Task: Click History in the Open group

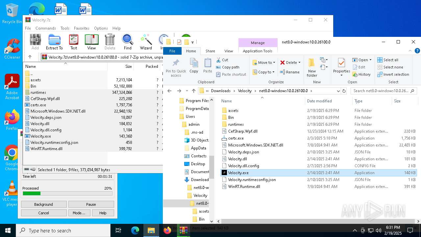Action: (x=361, y=74)
